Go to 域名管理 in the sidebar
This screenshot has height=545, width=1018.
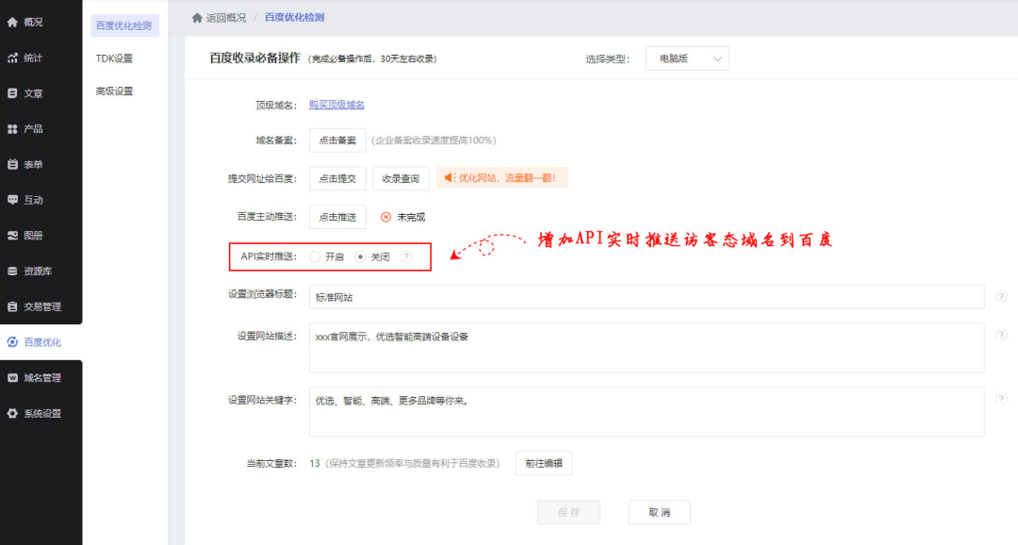pos(42,377)
